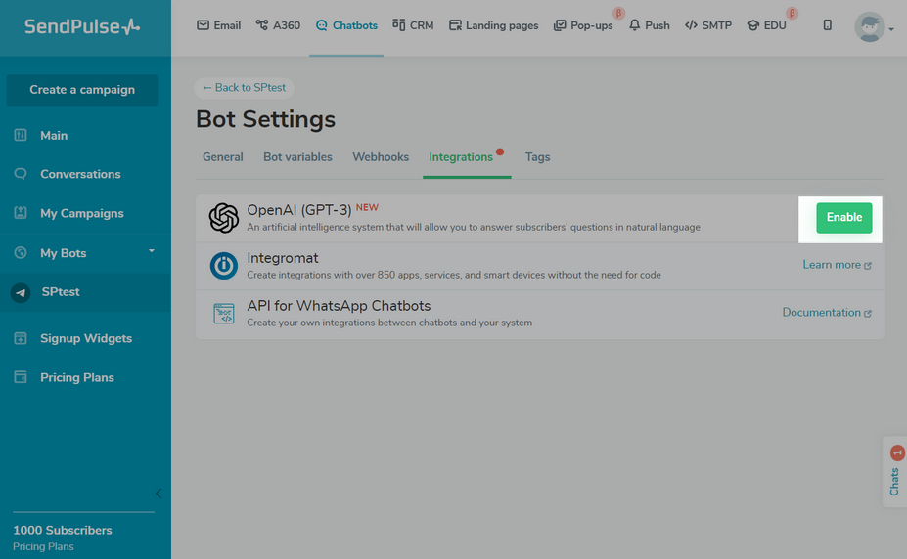Open the API Documentation link
Image resolution: width=907 pixels, height=559 pixels.
[827, 313]
